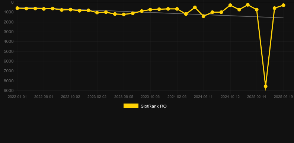Click the y-axis value 7000
The image size is (294, 143).
(x=9, y=71)
